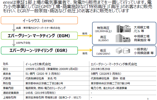The height and width of the screenshot is (100, 157).
Task: Click the 東京都中央区京橋二丁目7番19号 cell
Action: (110, 83)
